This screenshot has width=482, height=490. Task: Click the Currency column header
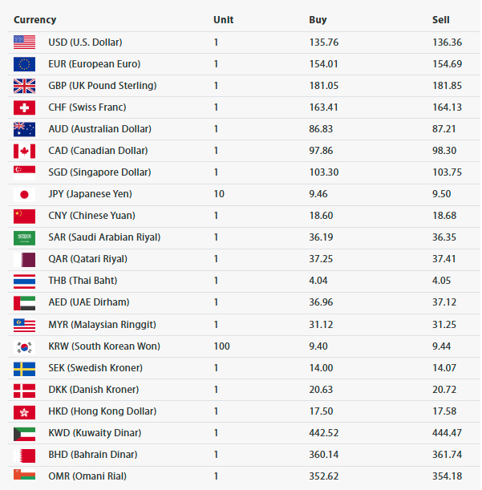tap(34, 20)
